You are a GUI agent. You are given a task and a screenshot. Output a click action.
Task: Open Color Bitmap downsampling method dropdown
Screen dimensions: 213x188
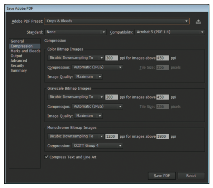point(76,58)
